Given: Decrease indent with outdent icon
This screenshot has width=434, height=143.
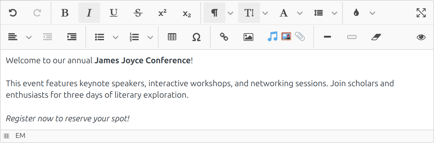Looking at the screenshot, I should [48, 37].
